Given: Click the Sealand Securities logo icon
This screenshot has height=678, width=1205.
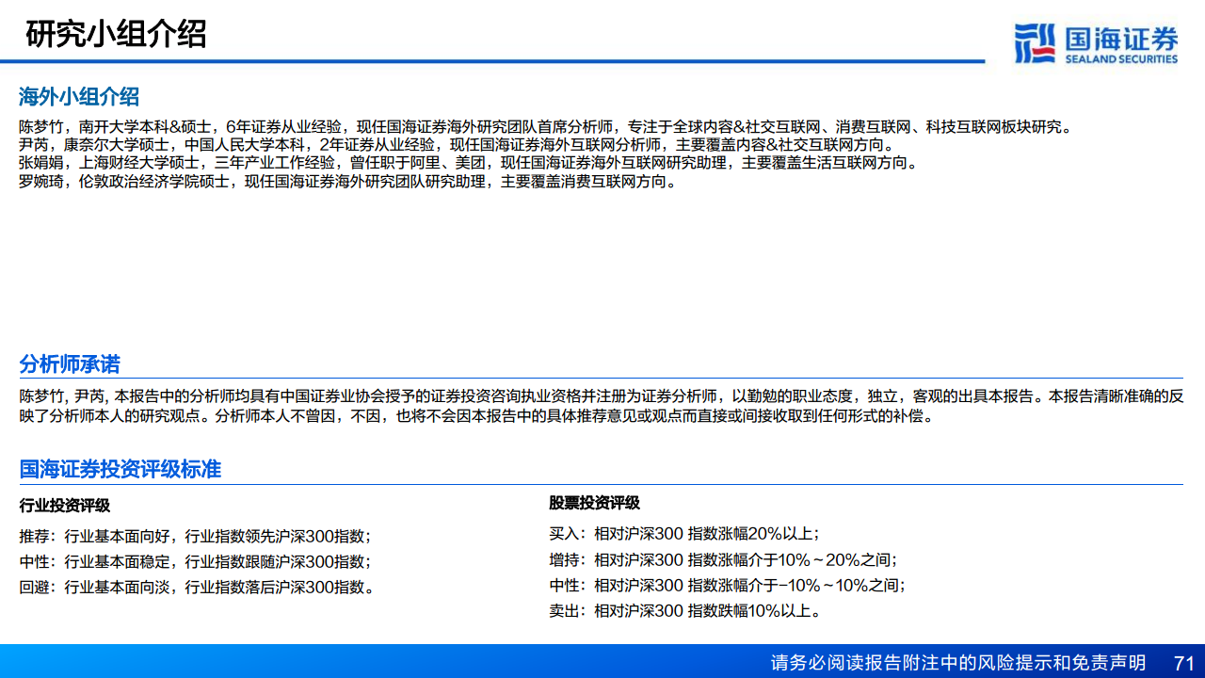Looking at the screenshot, I should [1035, 43].
